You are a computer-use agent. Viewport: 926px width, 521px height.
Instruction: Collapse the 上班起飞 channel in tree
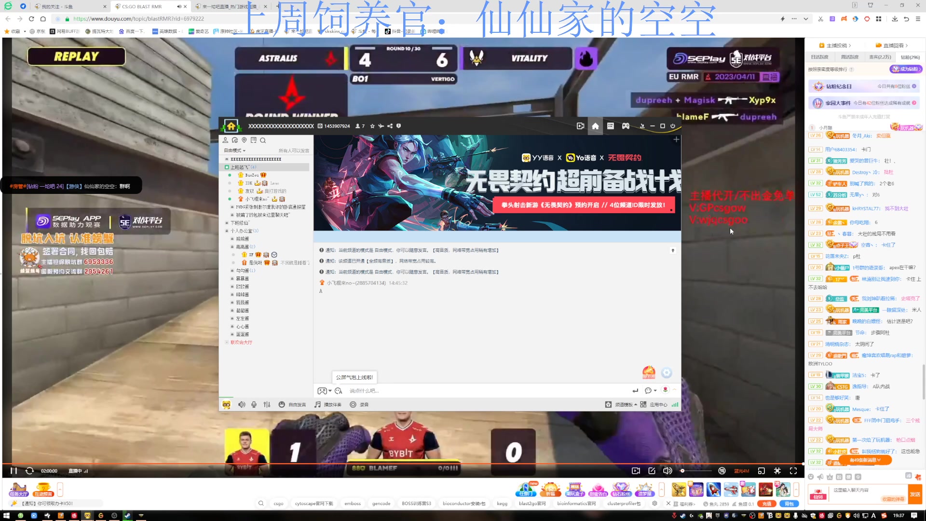pos(227,167)
